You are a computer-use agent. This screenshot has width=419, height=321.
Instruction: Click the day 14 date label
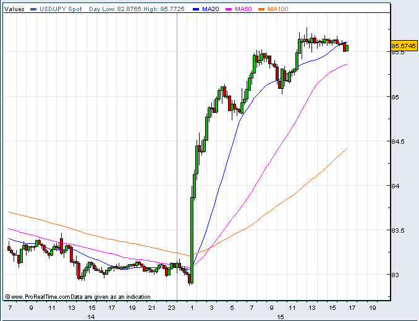[x=91, y=317]
